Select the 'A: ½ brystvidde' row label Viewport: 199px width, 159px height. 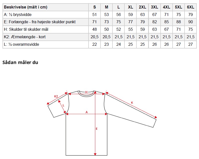tap(18, 15)
